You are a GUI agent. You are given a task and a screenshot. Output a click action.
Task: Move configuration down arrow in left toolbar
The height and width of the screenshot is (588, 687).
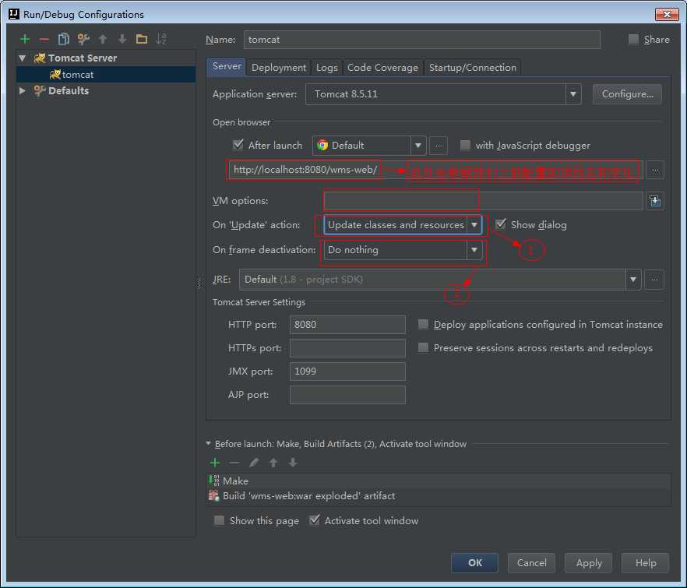(122, 40)
